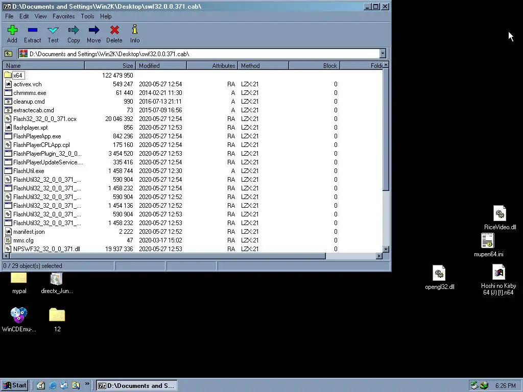Screen dimensions: 523x392
Task: Select the opengl32.dll desktop icon
Action: [439, 273]
